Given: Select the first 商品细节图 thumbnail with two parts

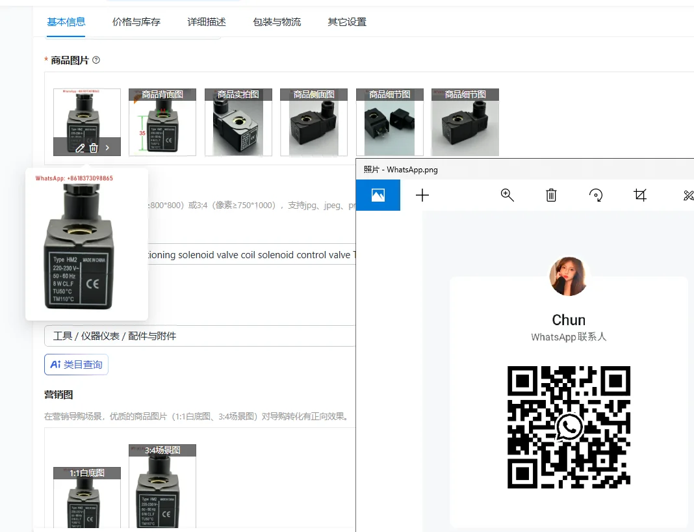Looking at the screenshot, I should [x=389, y=122].
